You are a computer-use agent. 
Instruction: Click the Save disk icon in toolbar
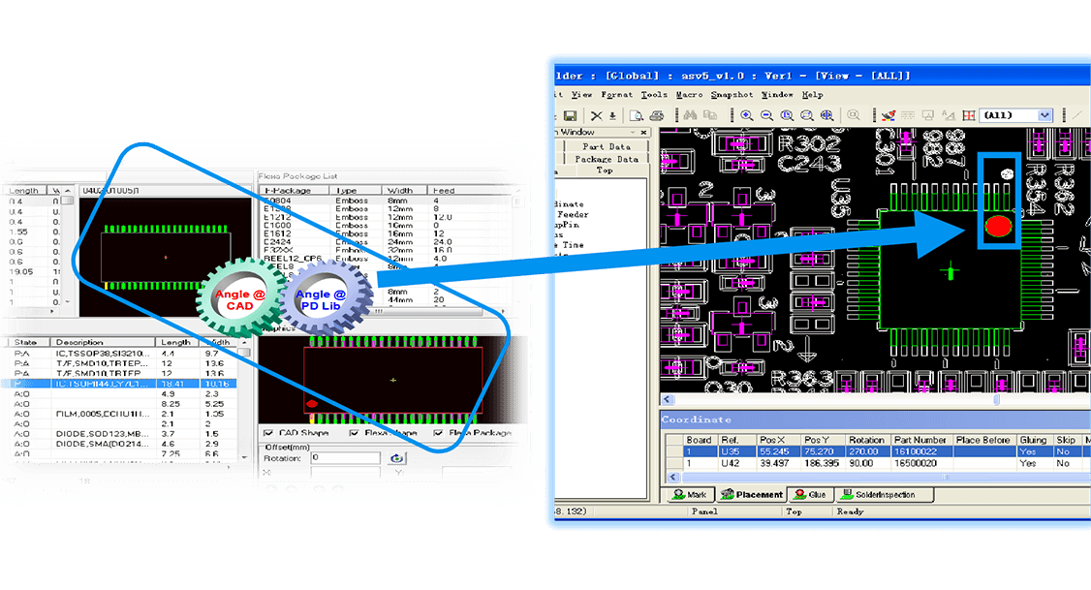(x=570, y=115)
